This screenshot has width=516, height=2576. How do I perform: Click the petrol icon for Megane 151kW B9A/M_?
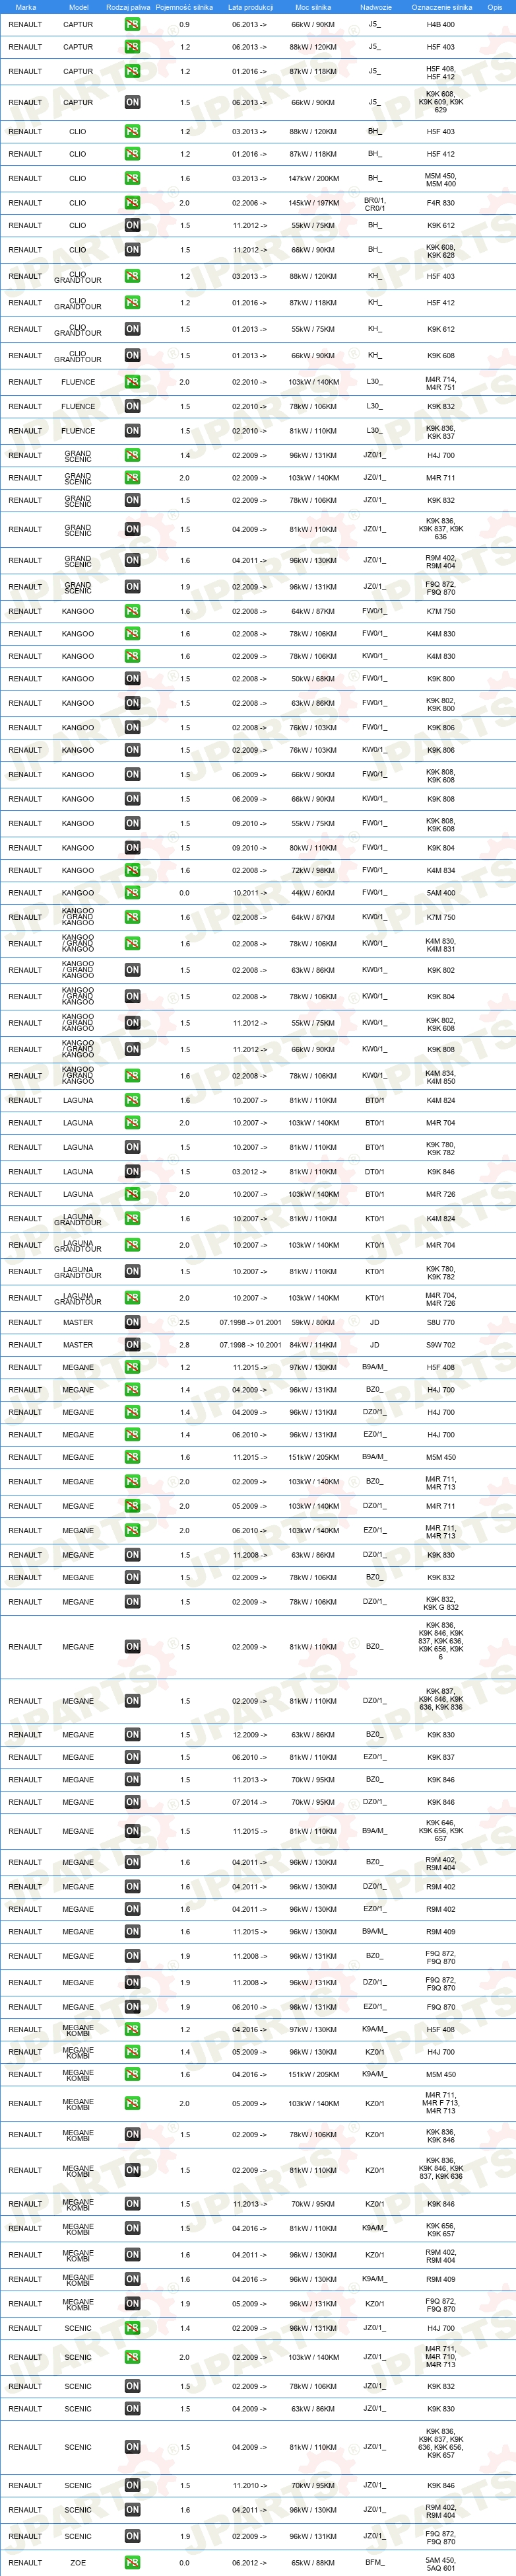tap(132, 1457)
